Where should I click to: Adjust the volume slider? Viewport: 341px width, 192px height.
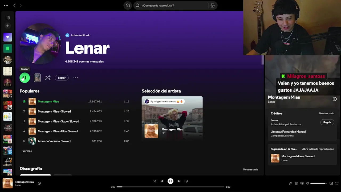tap(319, 183)
